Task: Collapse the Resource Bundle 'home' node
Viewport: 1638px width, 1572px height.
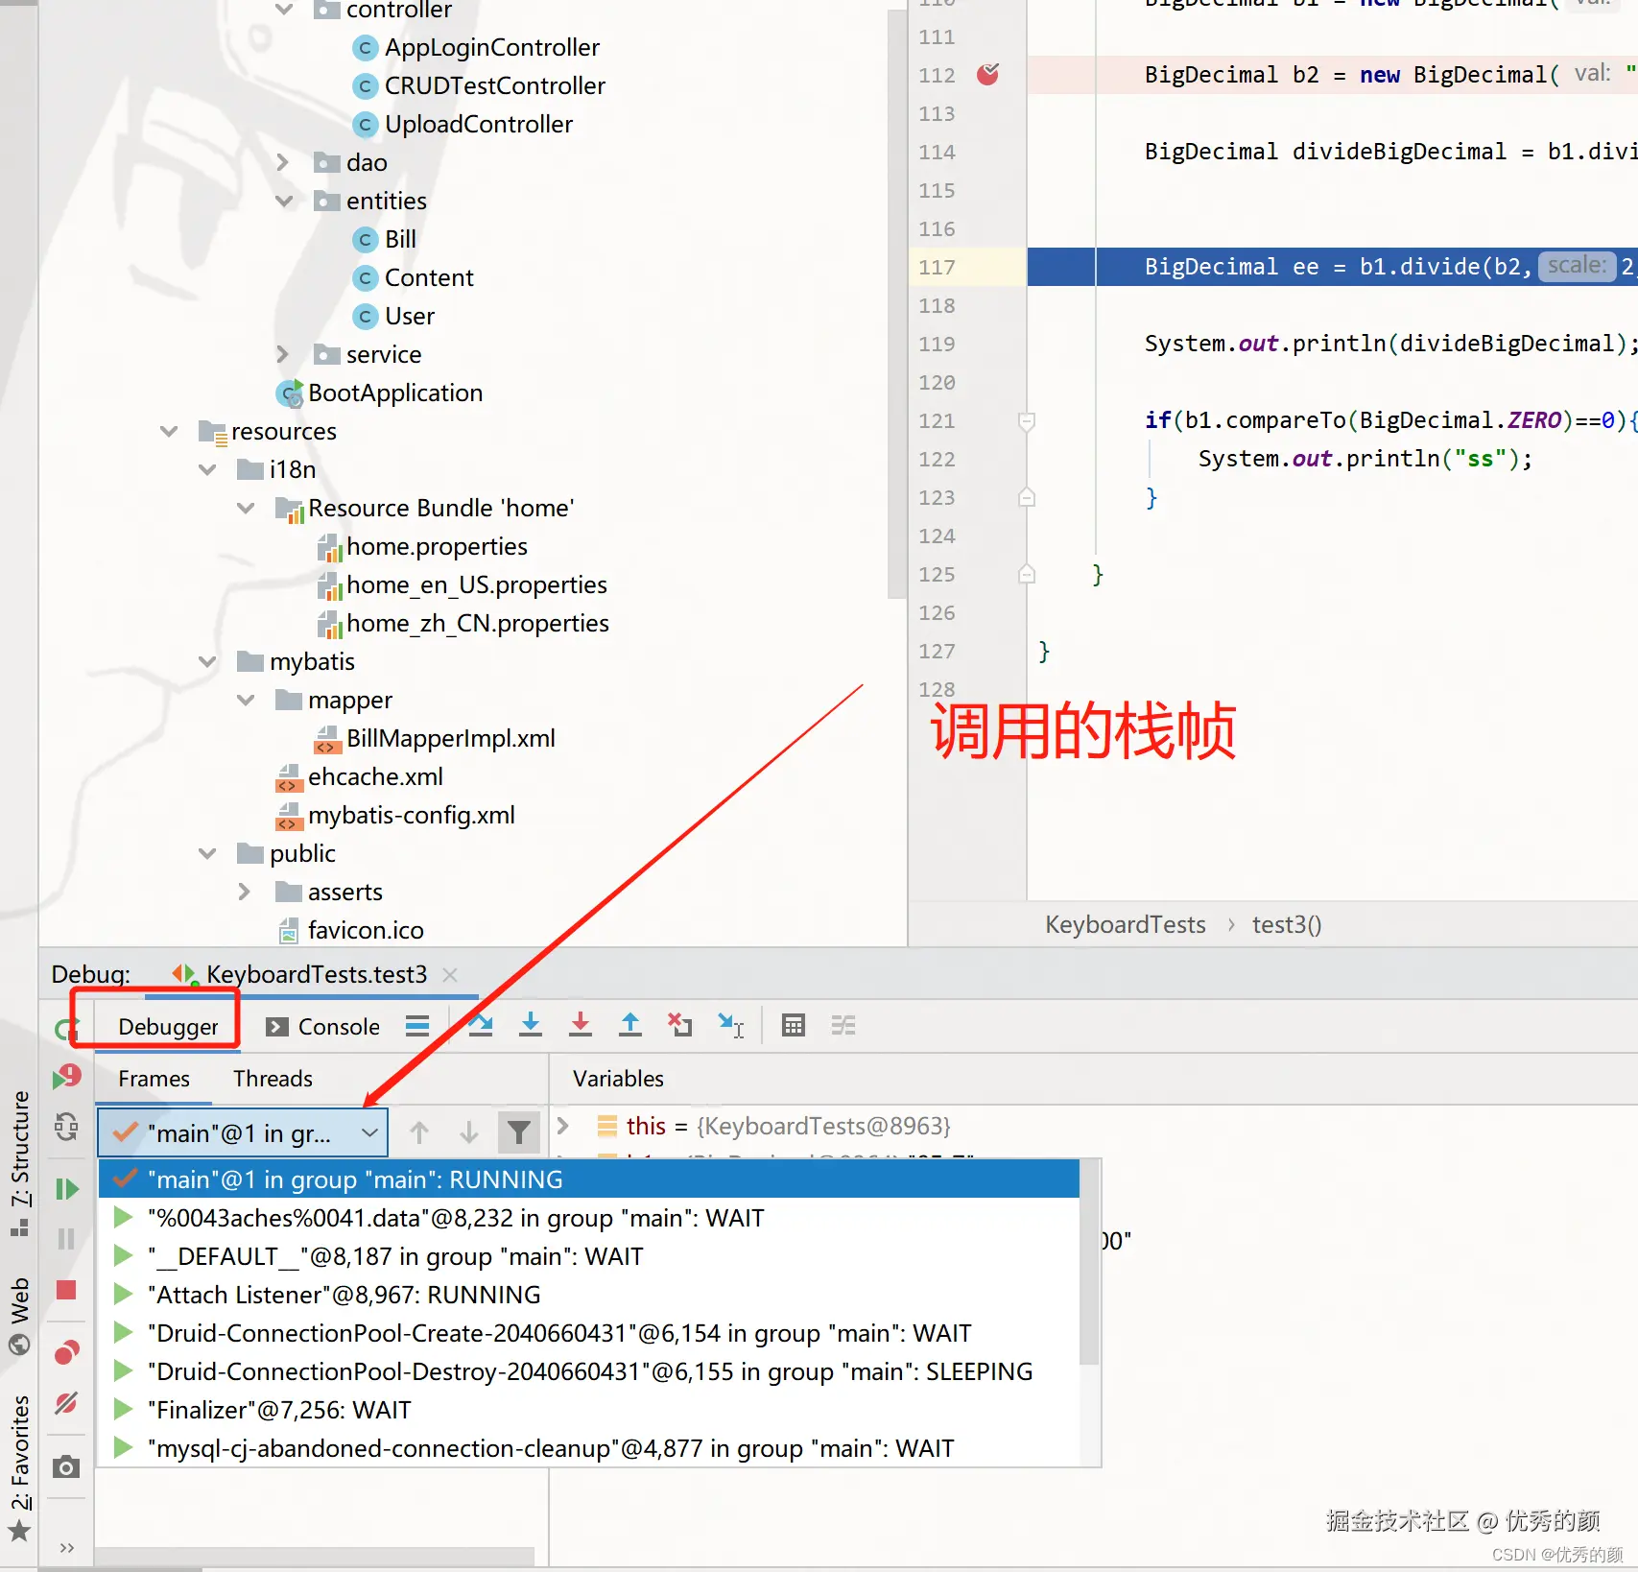Action: pos(246,508)
